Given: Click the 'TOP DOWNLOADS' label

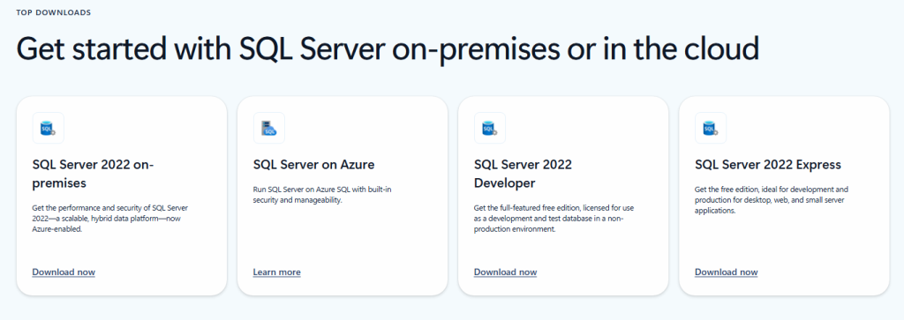Looking at the screenshot, I should [x=54, y=12].
